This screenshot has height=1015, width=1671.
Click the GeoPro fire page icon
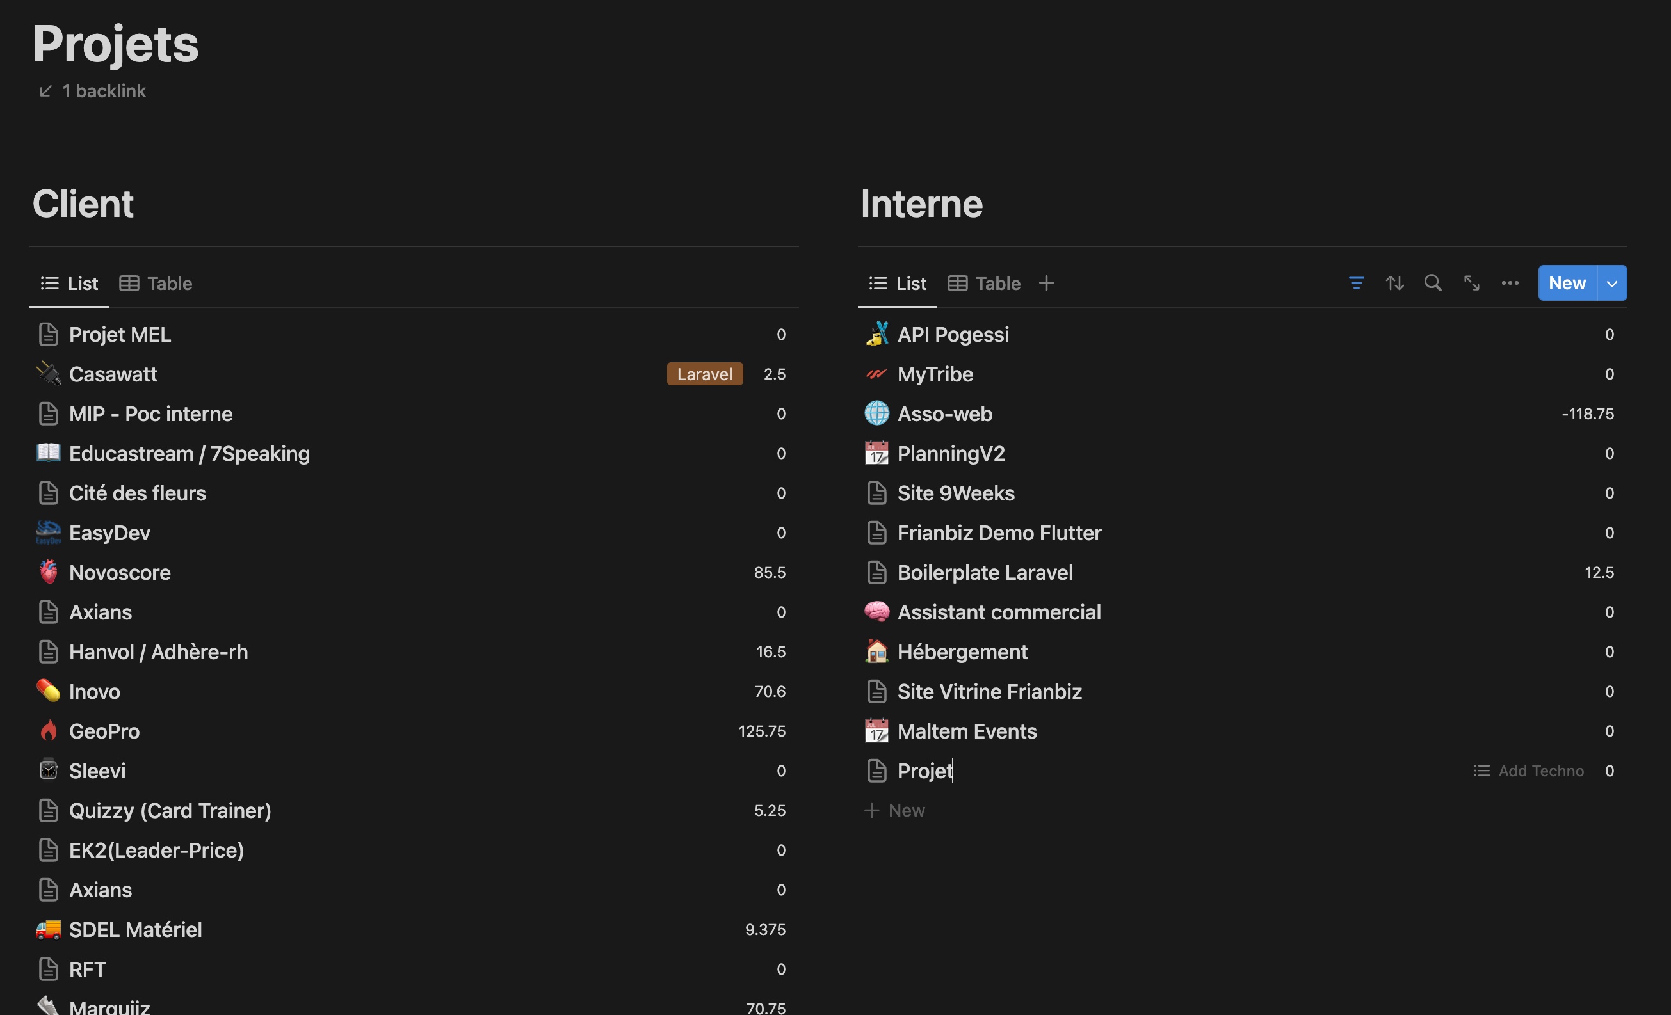point(48,730)
